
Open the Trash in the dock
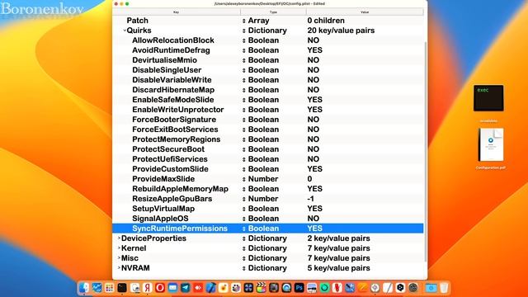(444, 288)
